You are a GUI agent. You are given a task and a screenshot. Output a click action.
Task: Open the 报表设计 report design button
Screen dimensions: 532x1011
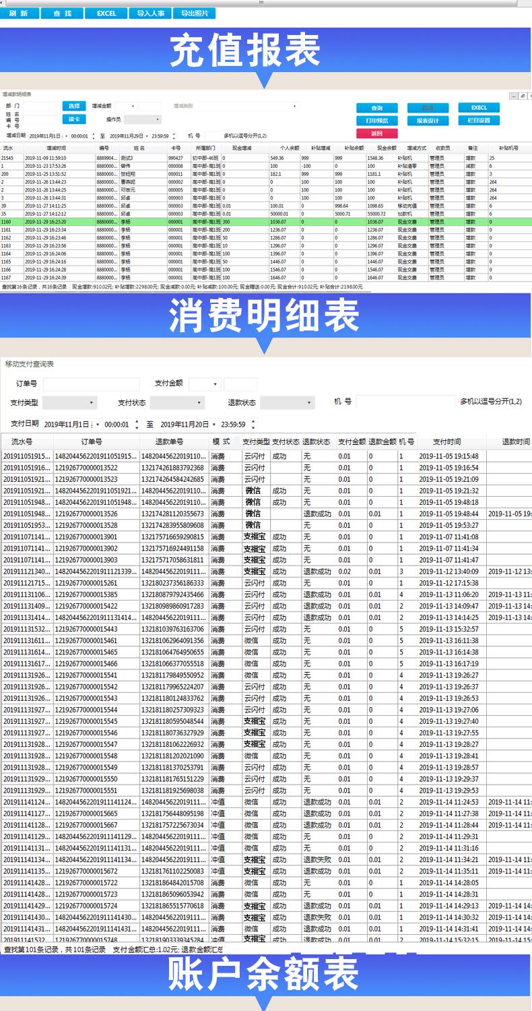pos(428,121)
